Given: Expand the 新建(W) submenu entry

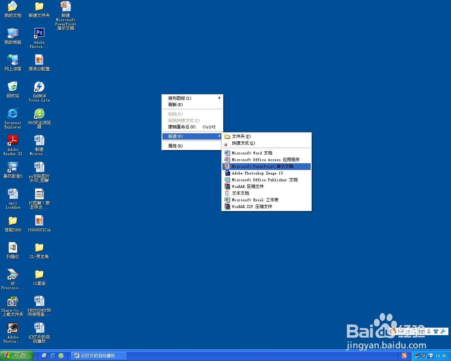Looking at the screenshot, I should [192, 136].
